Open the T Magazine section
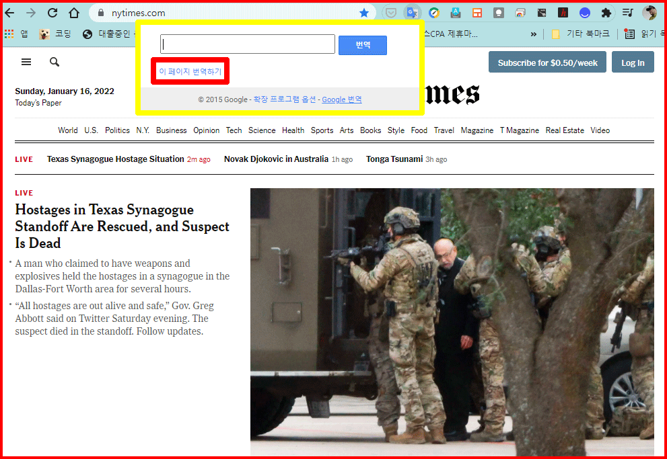Screen dimensions: 667x459 coord(520,130)
